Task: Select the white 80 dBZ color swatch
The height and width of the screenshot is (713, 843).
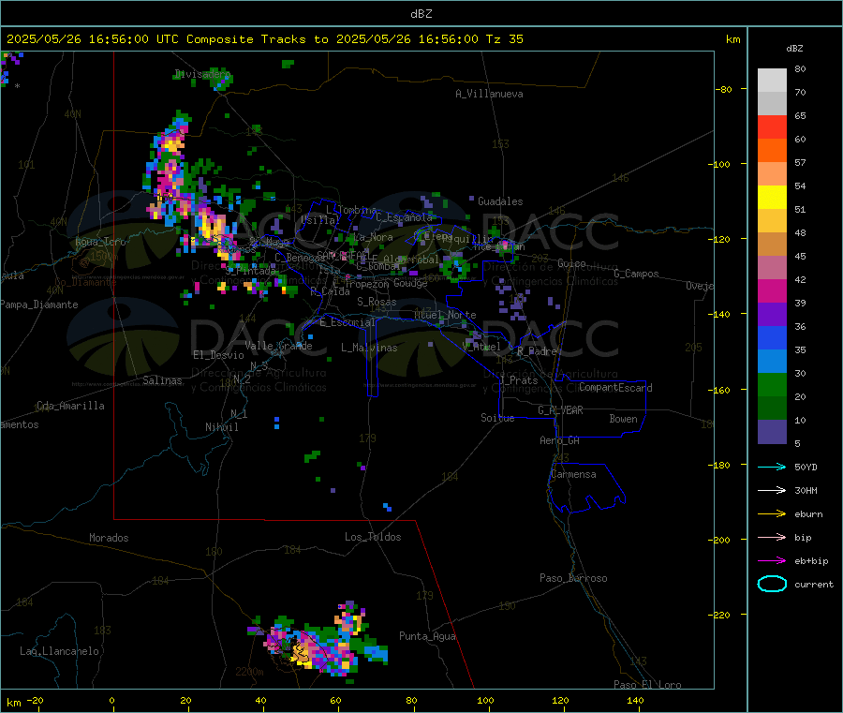Action: click(772, 81)
